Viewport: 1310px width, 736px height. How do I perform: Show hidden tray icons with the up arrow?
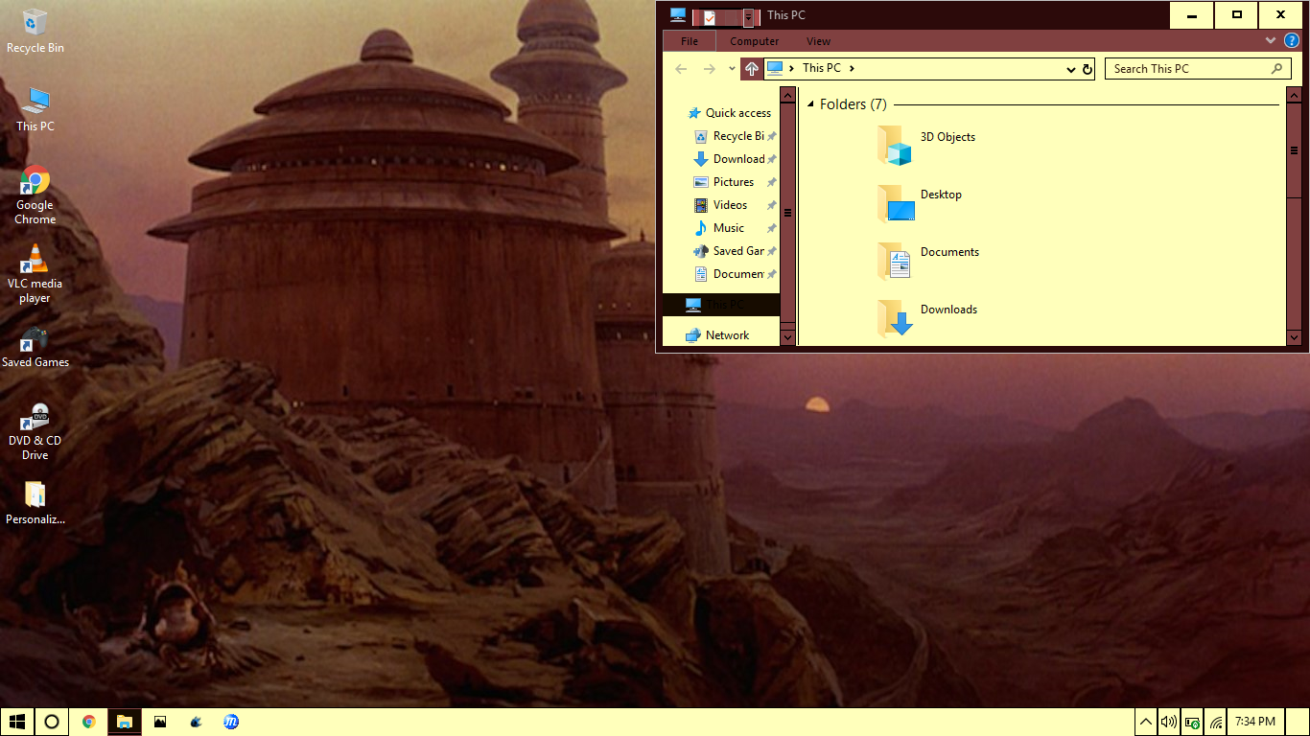point(1146,722)
